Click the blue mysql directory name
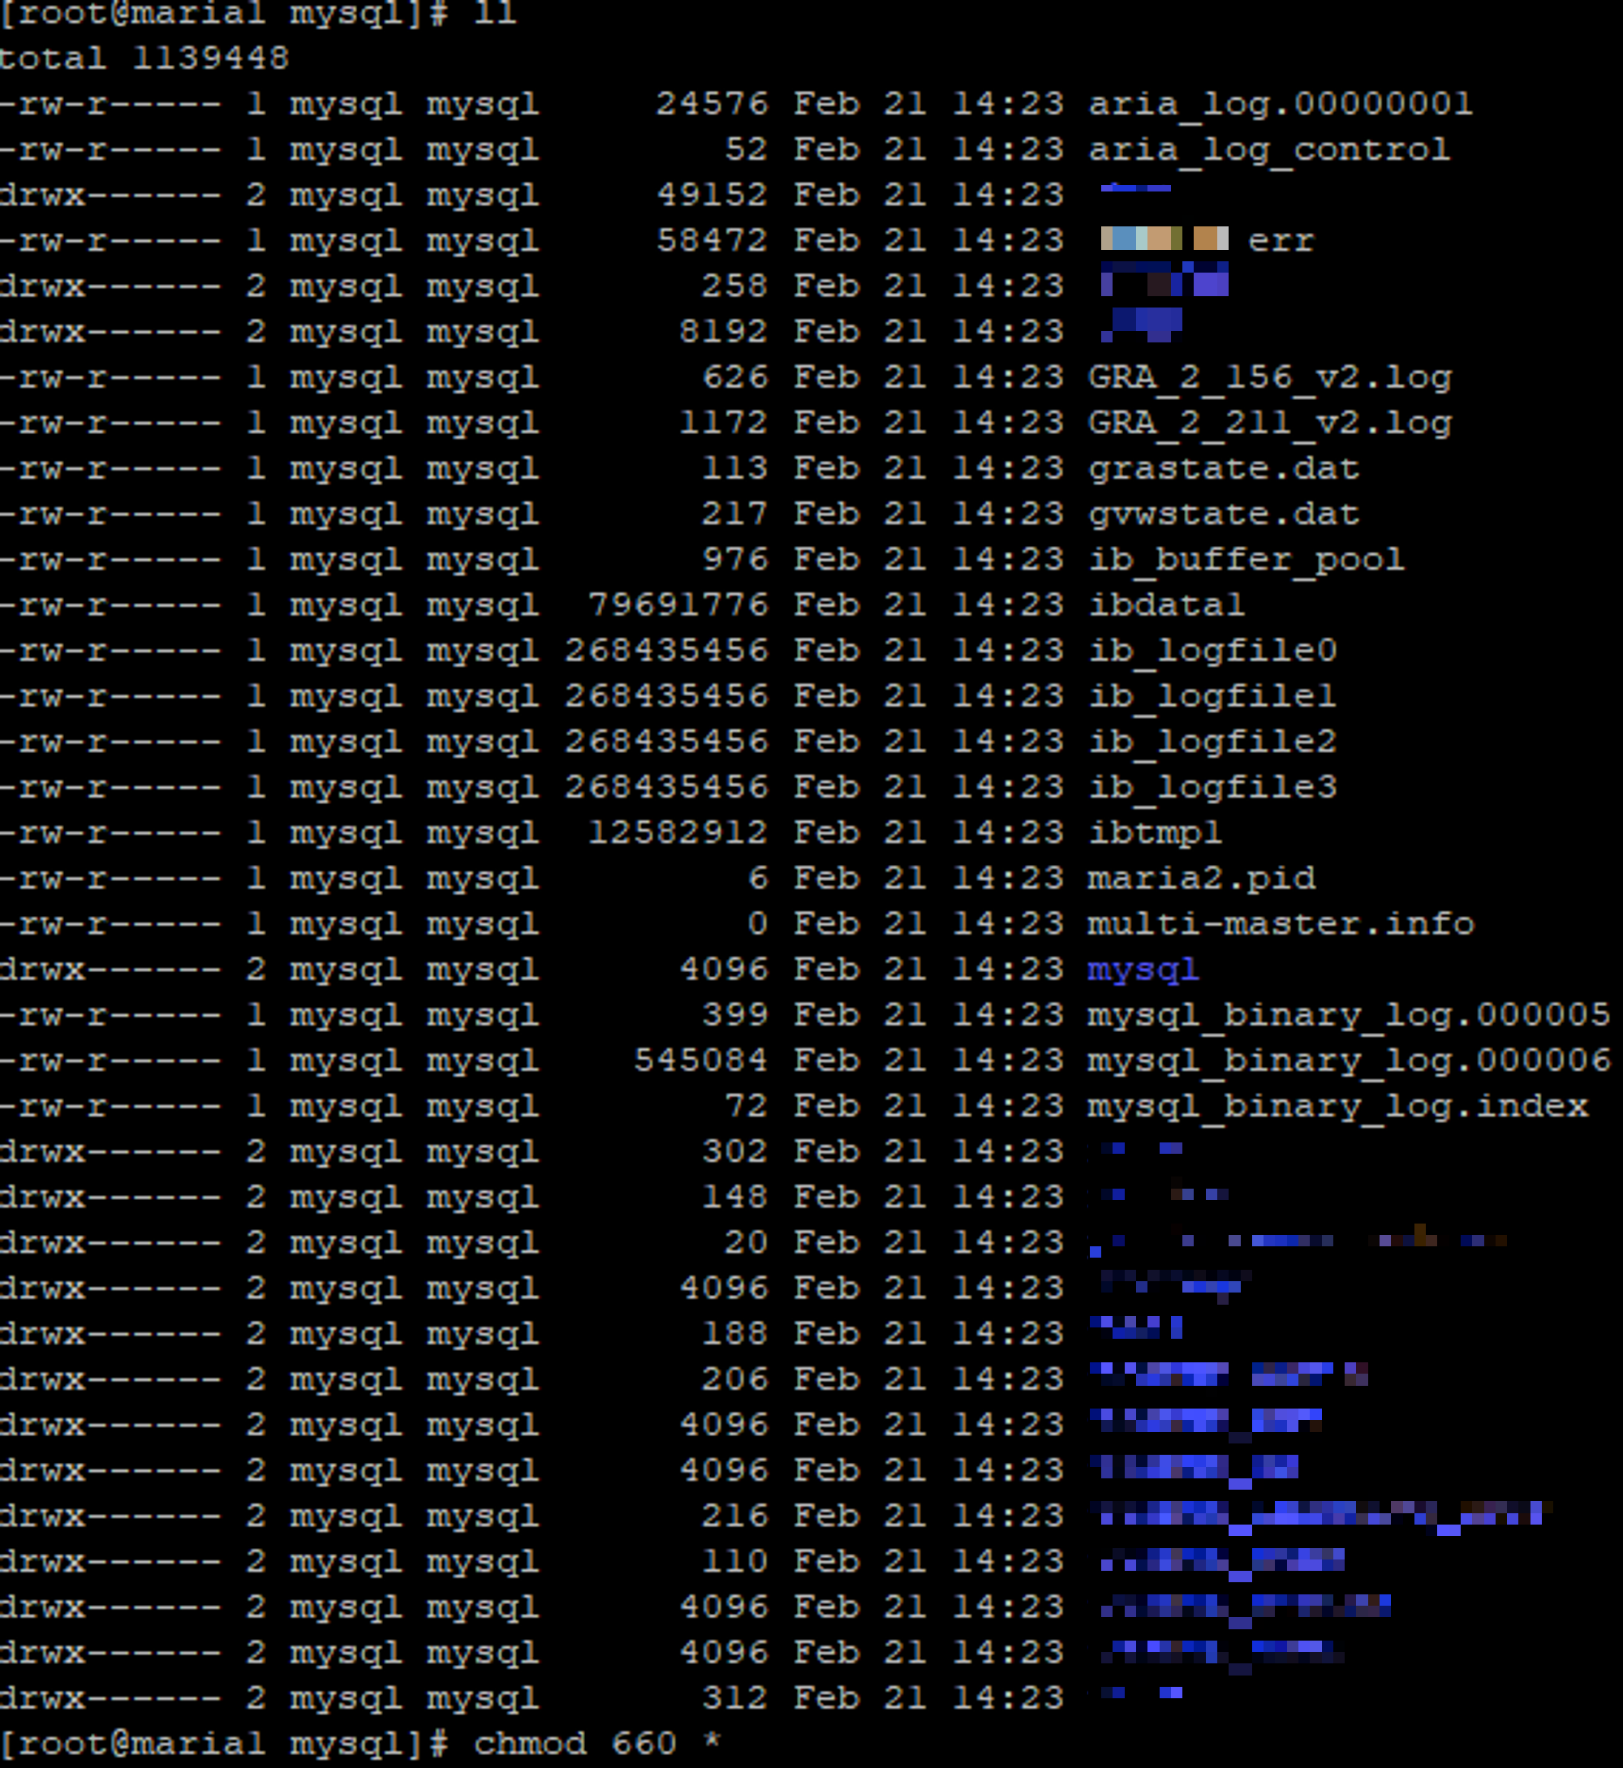 point(1143,970)
